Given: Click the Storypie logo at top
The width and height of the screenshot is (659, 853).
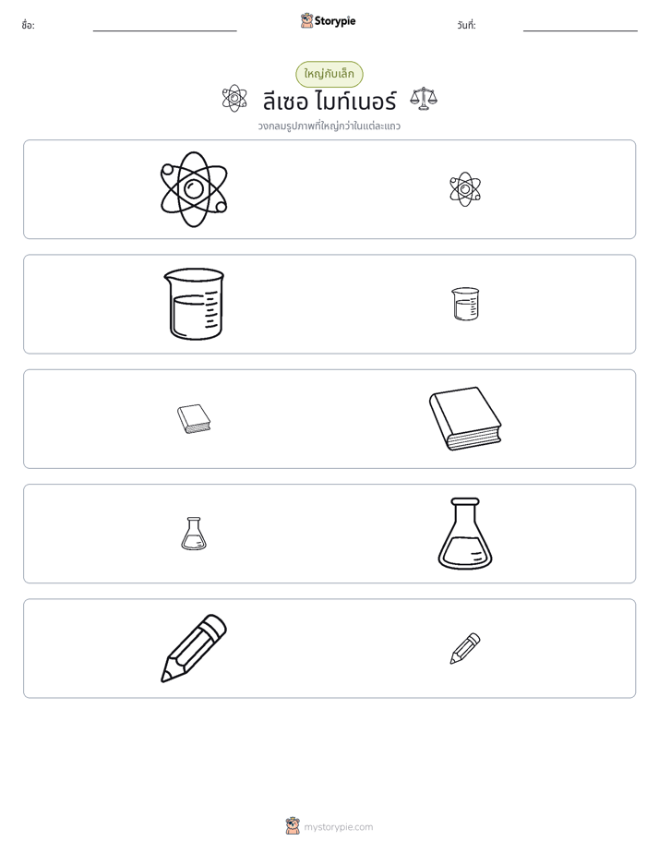Looking at the screenshot, I should pyautogui.click(x=328, y=20).
